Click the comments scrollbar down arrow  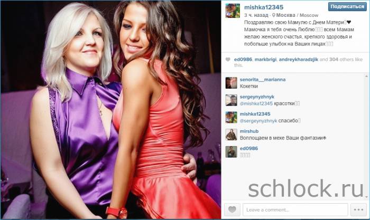click(x=366, y=197)
